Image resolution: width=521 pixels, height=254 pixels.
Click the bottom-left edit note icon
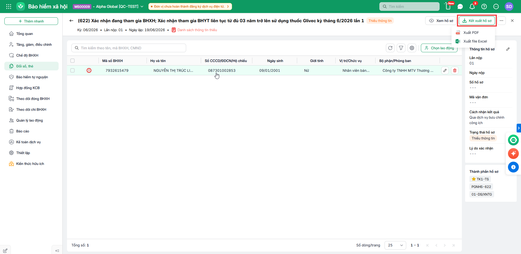(5, 250)
